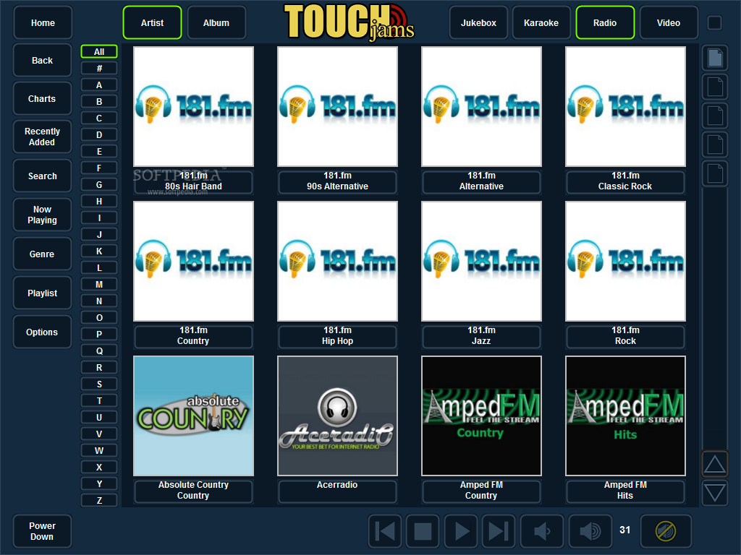
Task: Open the Playlist section
Action: point(43,293)
